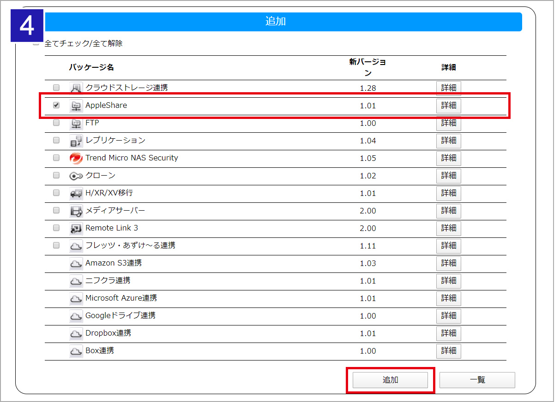This screenshot has width=560, height=402.
Task: Click the 追加 title bar heading
Action: point(276,21)
